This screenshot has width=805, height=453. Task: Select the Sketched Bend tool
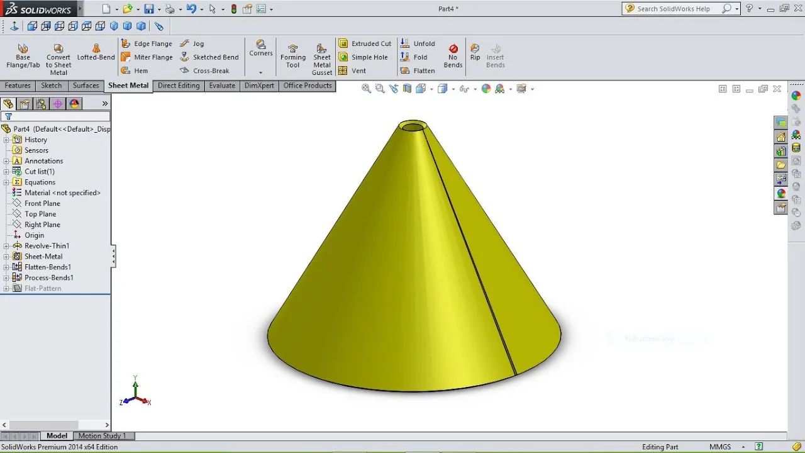[209, 57]
